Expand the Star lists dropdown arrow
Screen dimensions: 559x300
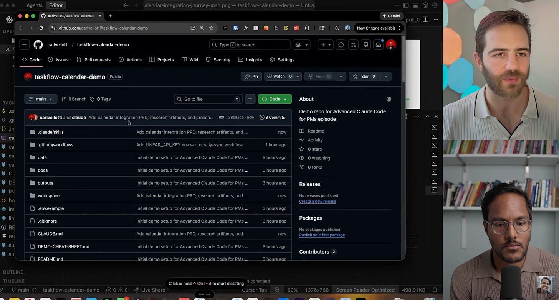(x=386, y=77)
